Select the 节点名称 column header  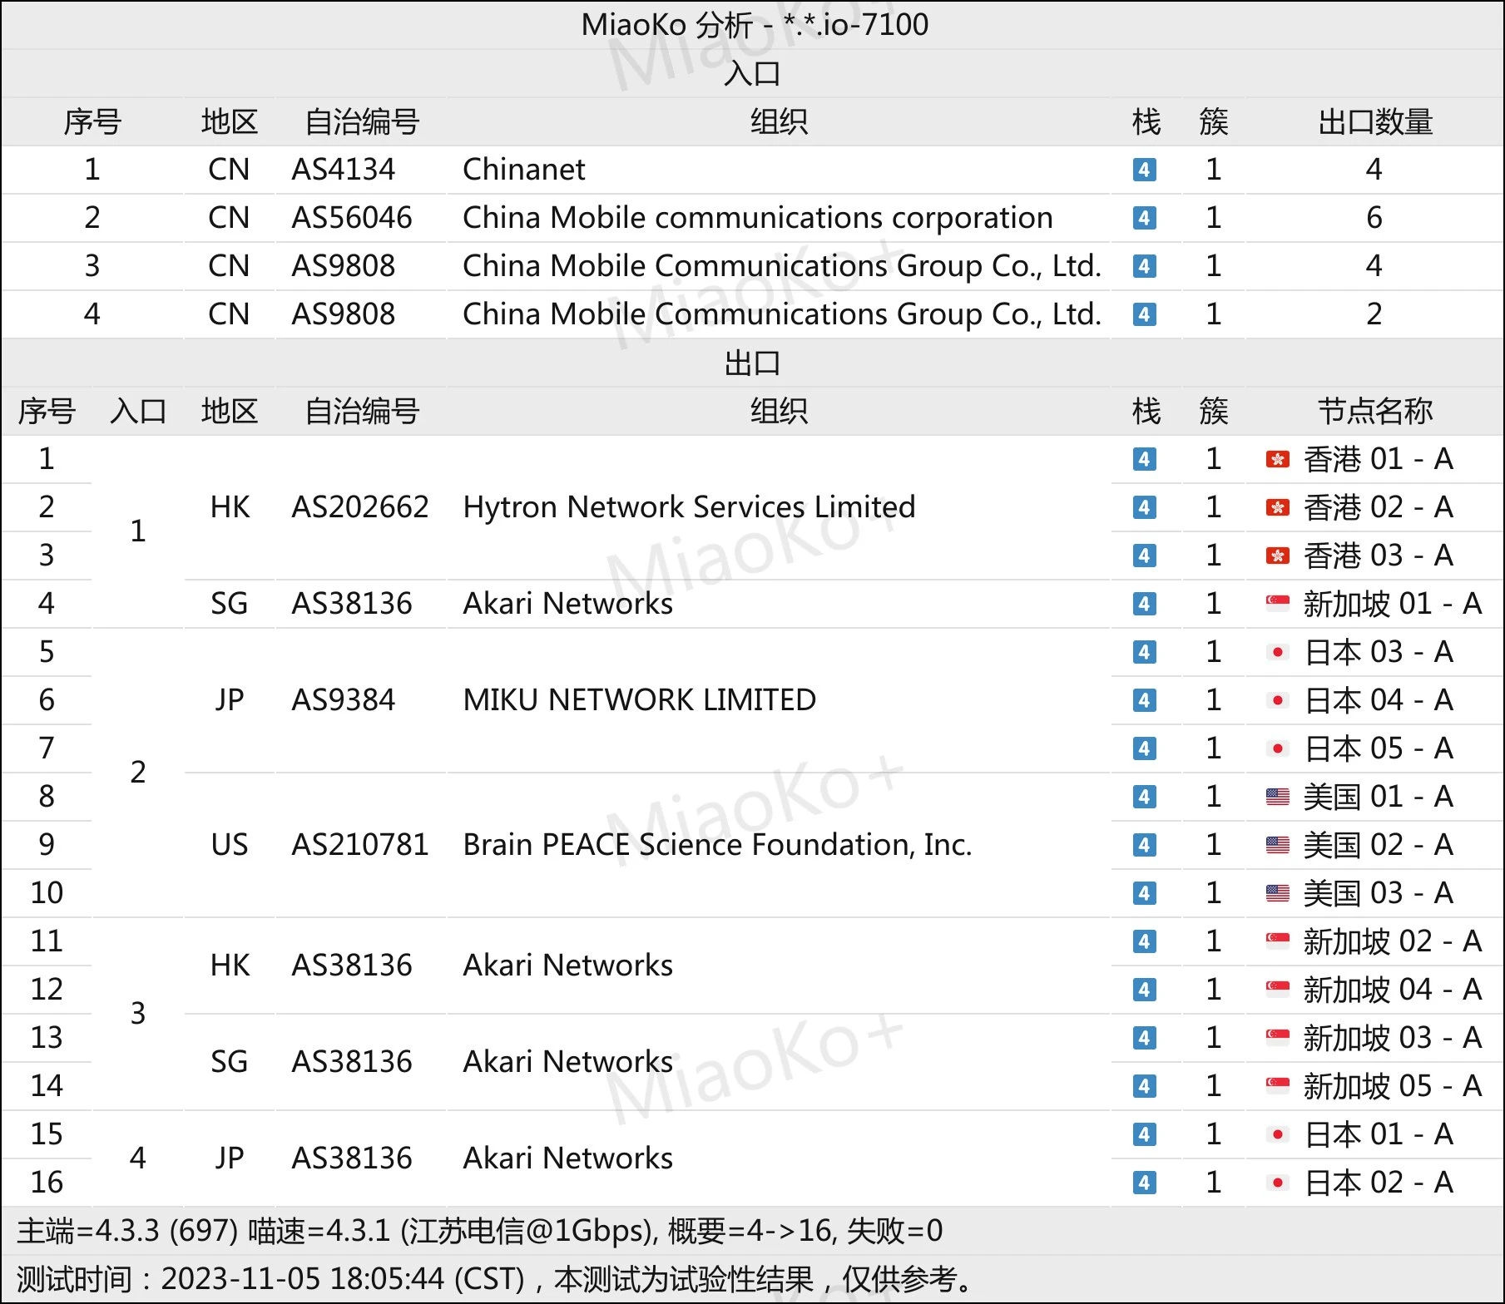[x=1374, y=412]
